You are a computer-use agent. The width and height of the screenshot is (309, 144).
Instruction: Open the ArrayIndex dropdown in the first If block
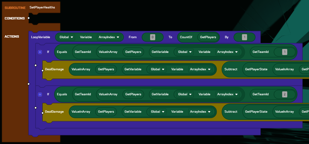pos(227,52)
